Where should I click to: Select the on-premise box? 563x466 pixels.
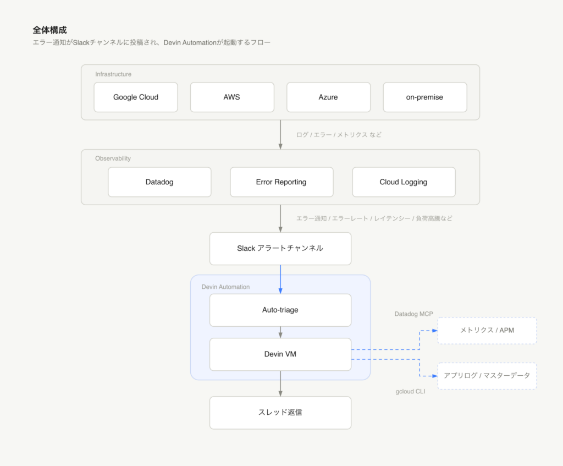tap(425, 97)
